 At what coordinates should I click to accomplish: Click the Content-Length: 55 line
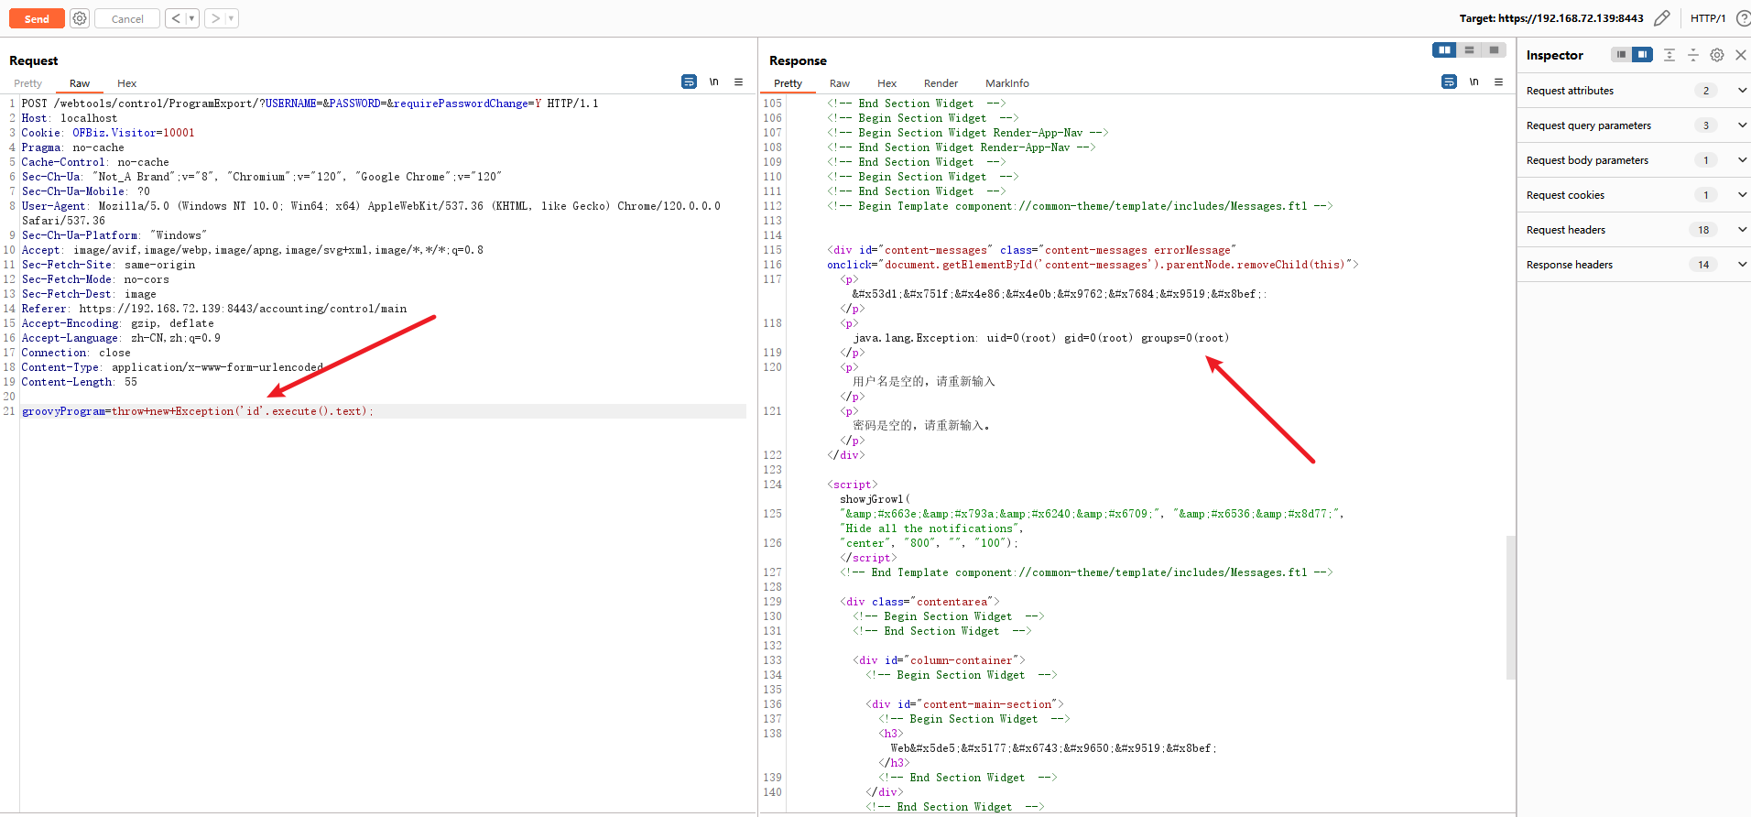point(80,382)
